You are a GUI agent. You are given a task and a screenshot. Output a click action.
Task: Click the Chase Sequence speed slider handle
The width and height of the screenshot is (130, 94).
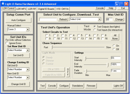coord(51,47)
